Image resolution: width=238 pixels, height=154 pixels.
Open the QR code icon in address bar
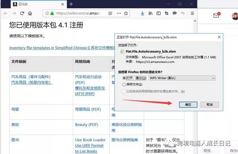click(x=110, y=13)
